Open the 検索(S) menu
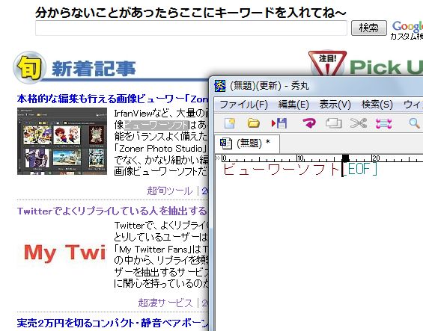The image size is (423, 331). (x=377, y=105)
